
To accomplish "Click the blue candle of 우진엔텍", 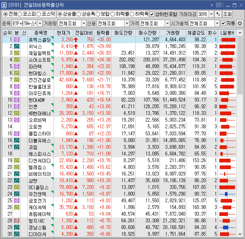I will [227, 194].
